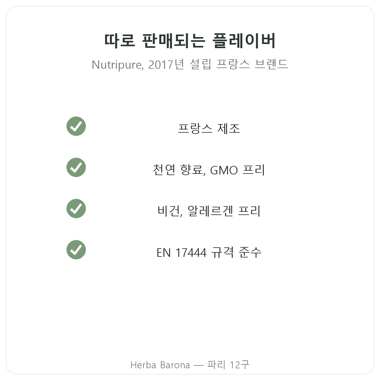Image resolution: width=380 pixels, height=380 pixels.
Task: Click the 천연 향료 text
Action: (179, 170)
